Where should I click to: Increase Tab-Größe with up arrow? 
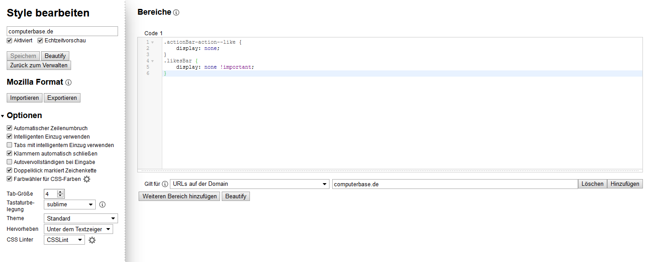pos(61,192)
